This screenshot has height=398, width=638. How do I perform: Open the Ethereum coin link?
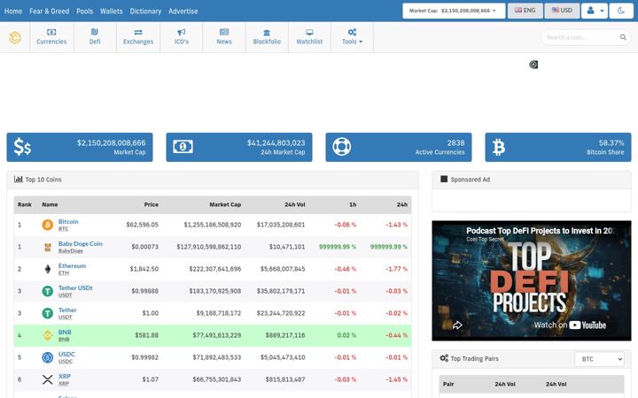coord(72,265)
